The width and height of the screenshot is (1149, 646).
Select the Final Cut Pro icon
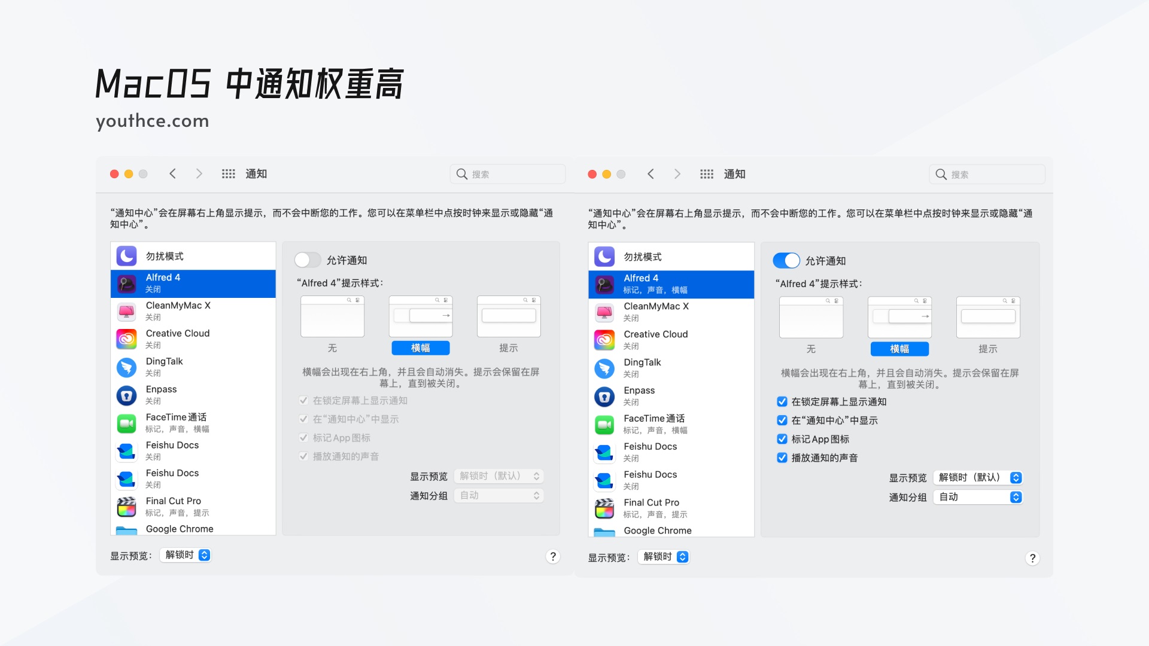(x=126, y=506)
